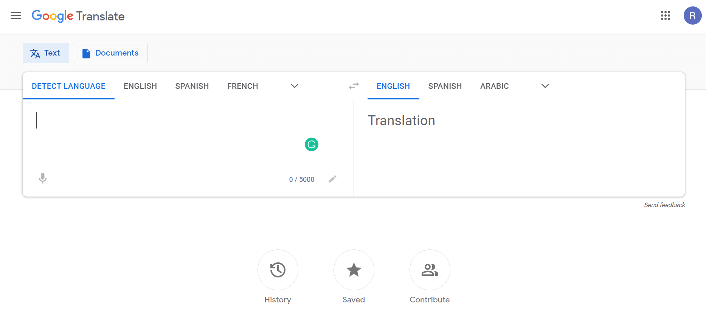The image size is (706, 316).
Task: Select Spanish as target language
Action: pos(445,86)
